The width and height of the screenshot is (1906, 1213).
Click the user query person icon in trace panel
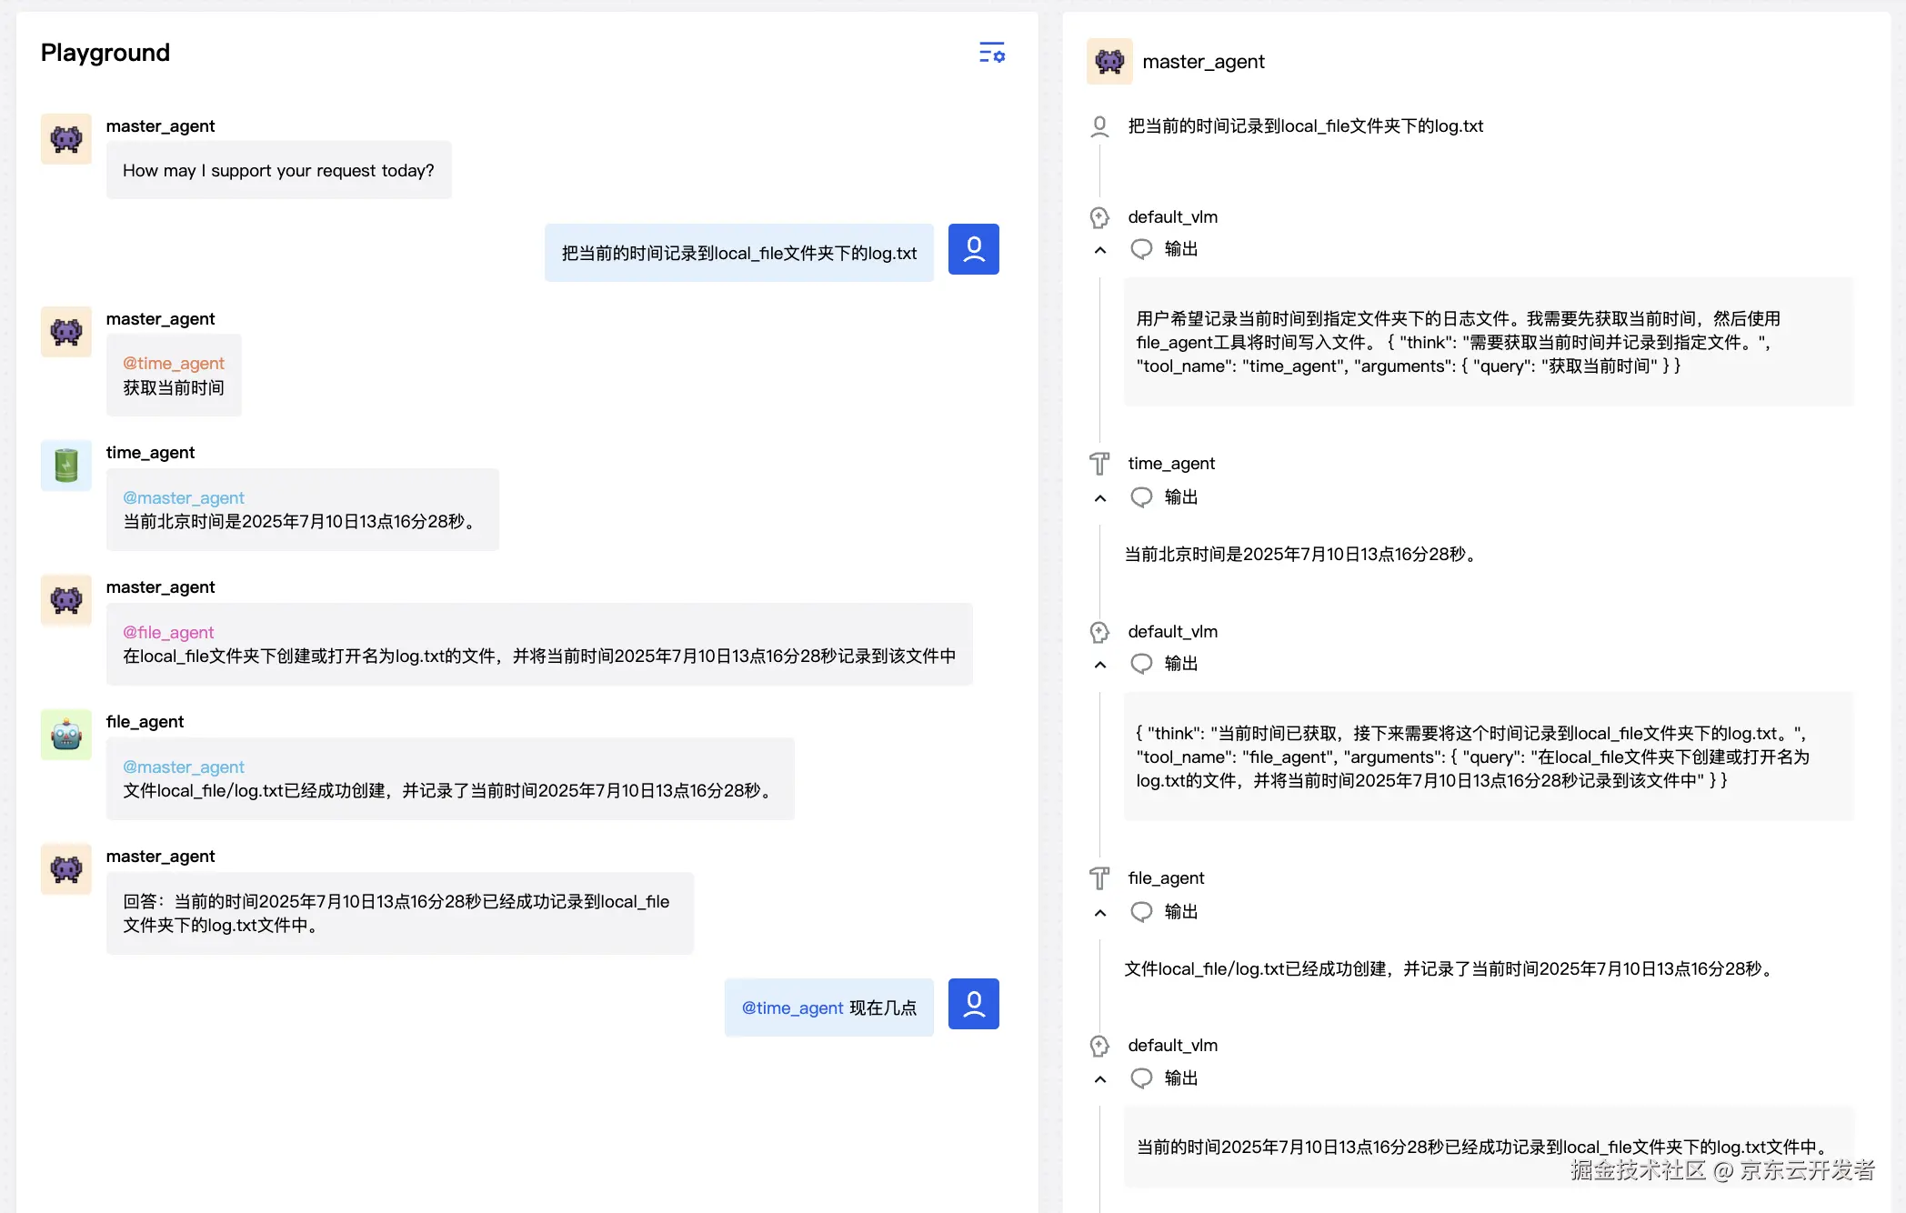pos(1099,126)
